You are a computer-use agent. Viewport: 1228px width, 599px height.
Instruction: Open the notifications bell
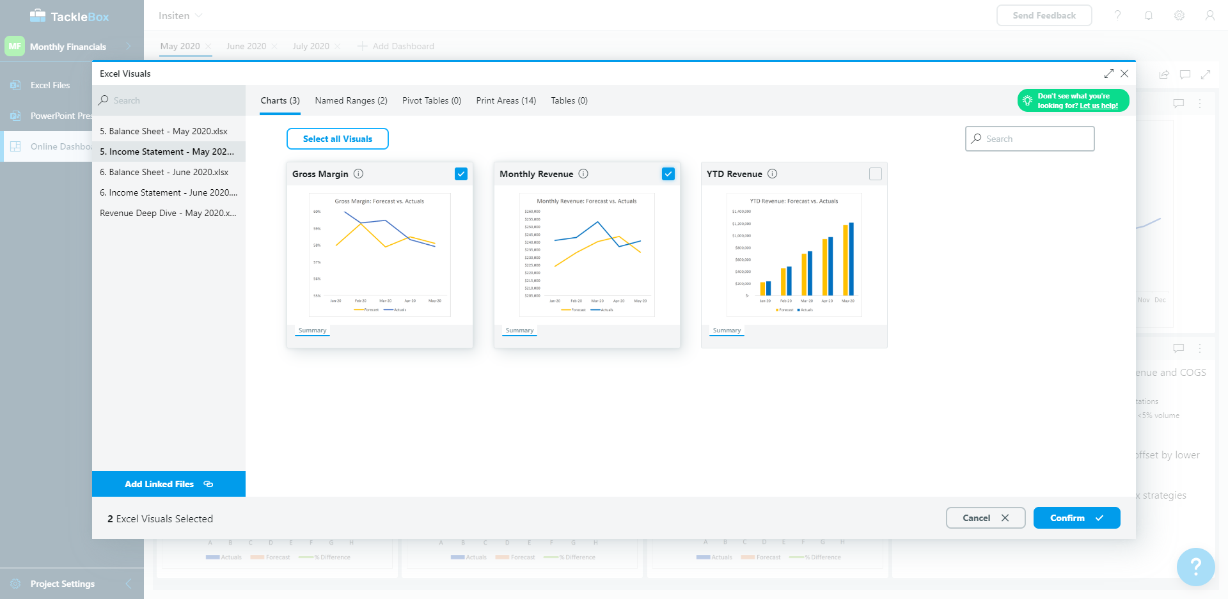1149,15
